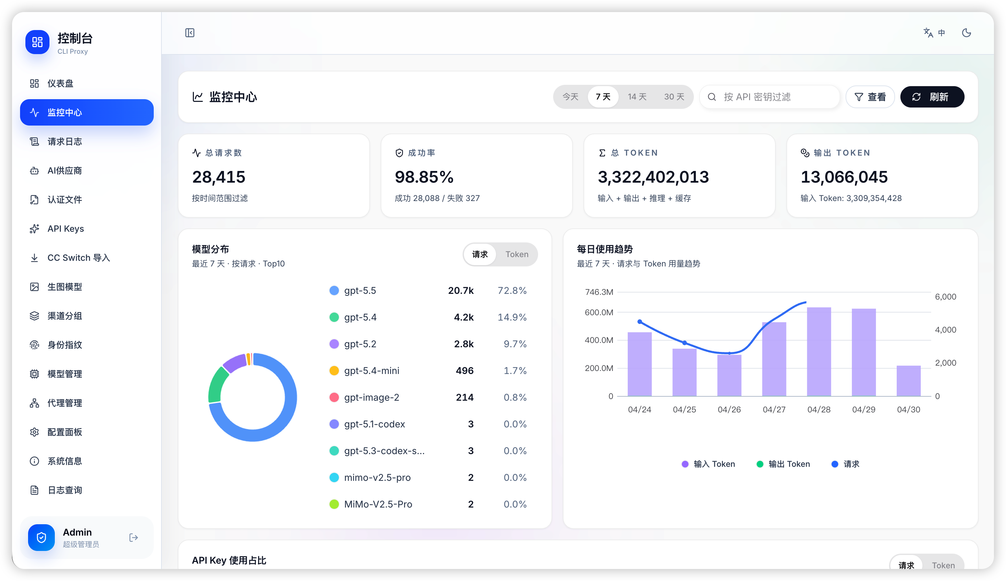This screenshot has height=581, width=1006.
Task: Toggle 输出 Token legend series
Action: pyautogui.click(x=783, y=464)
